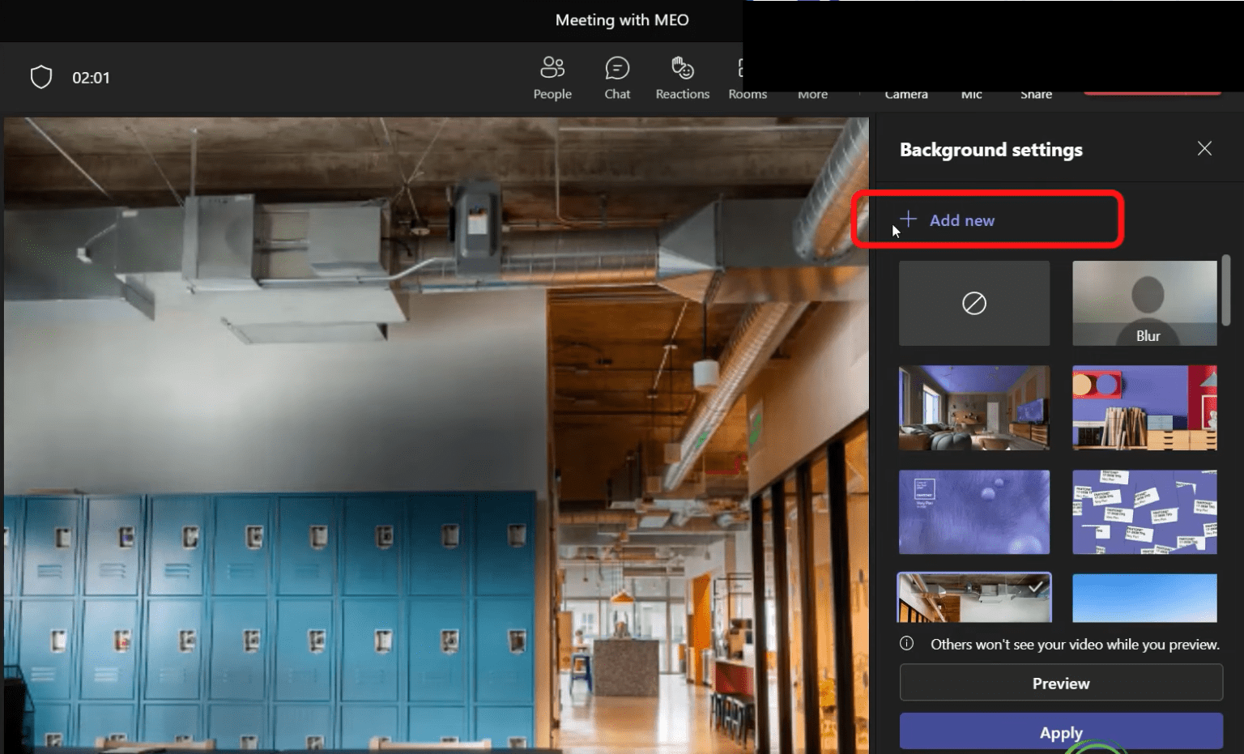Image resolution: width=1244 pixels, height=754 pixels.
Task: Click the meeting security shield icon
Action: [40, 76]
